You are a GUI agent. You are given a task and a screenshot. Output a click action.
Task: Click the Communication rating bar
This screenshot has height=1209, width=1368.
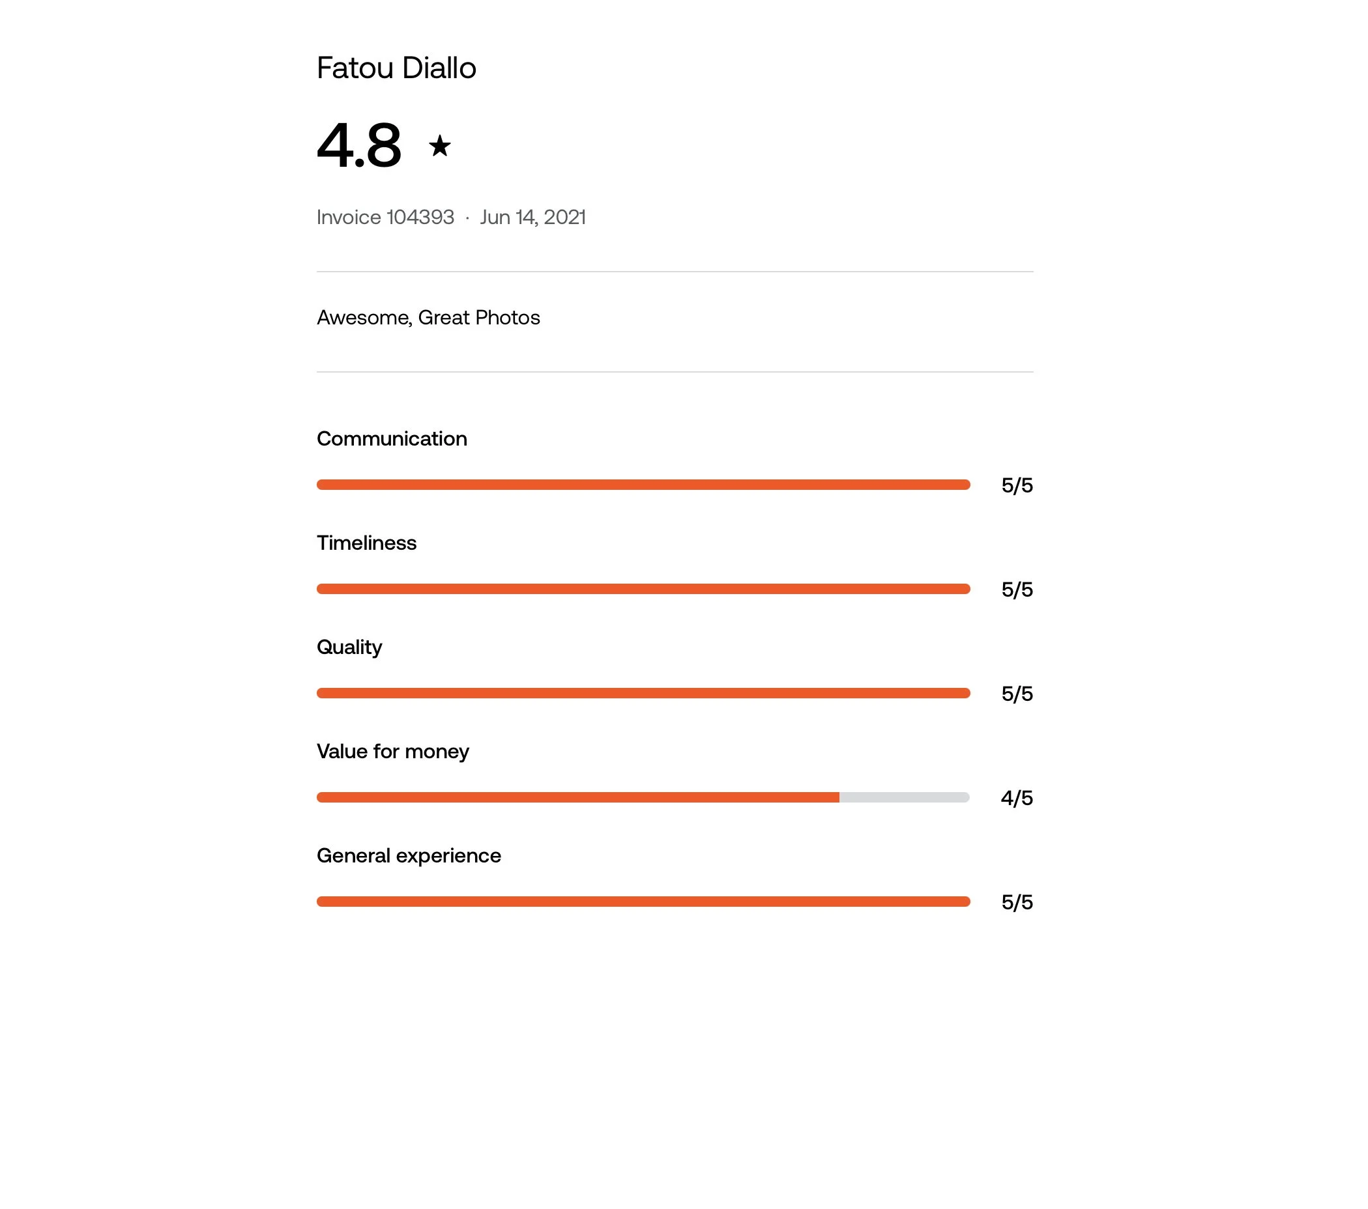(x=643, y=485)
